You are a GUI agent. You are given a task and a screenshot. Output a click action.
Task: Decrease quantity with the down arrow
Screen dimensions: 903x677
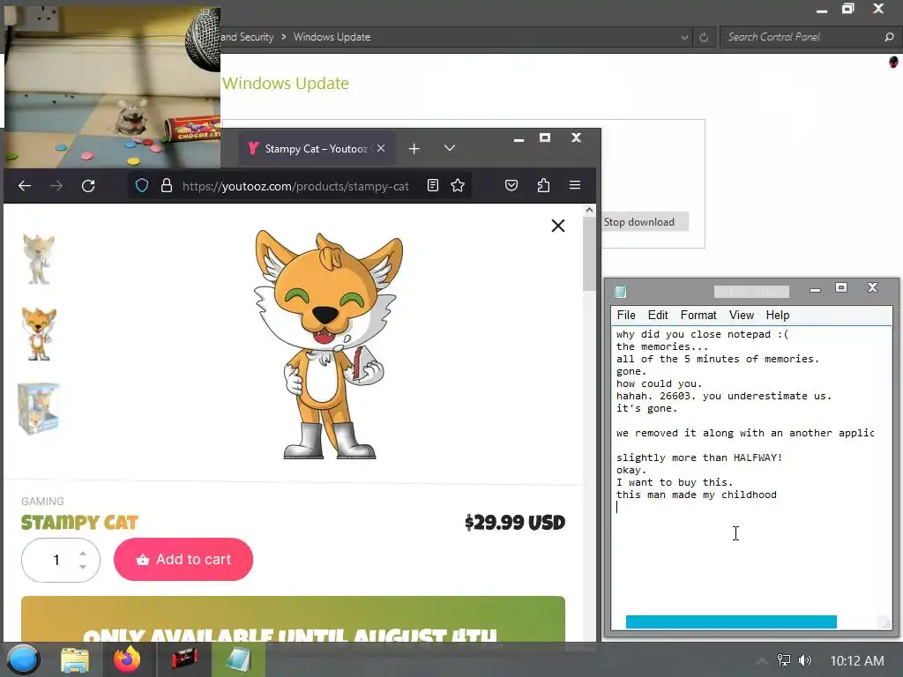[x=83, y=567]
